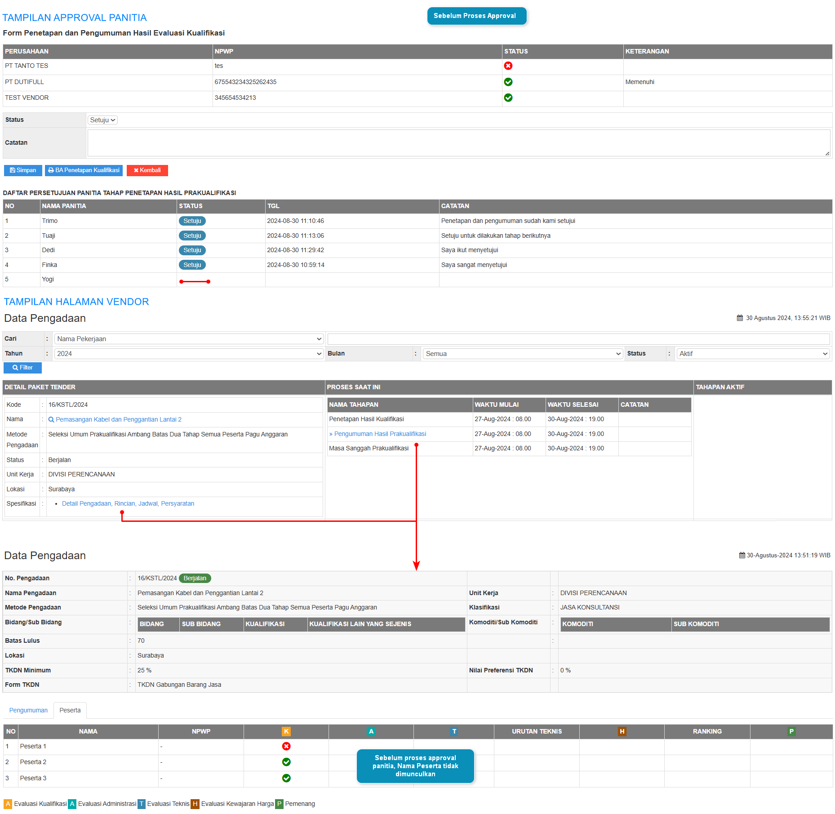Click the BA Penetapan Kualifikasi button
The height and width of the screenshot is (814, 835).
84,170
